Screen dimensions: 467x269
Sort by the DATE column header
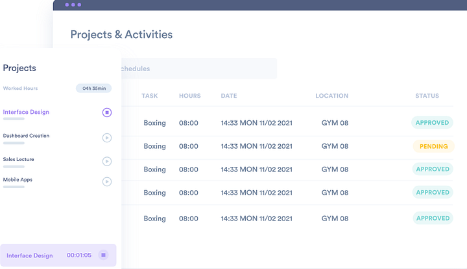click(x=229, y=96)
